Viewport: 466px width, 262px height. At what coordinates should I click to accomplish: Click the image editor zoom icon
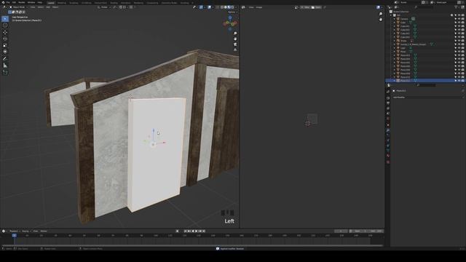coord(380,14)
